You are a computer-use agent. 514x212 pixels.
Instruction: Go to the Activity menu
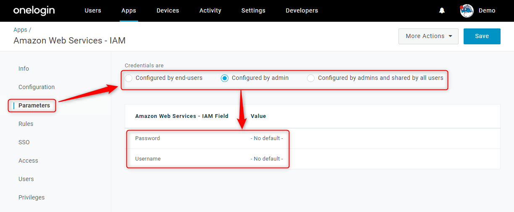[210, 10]
